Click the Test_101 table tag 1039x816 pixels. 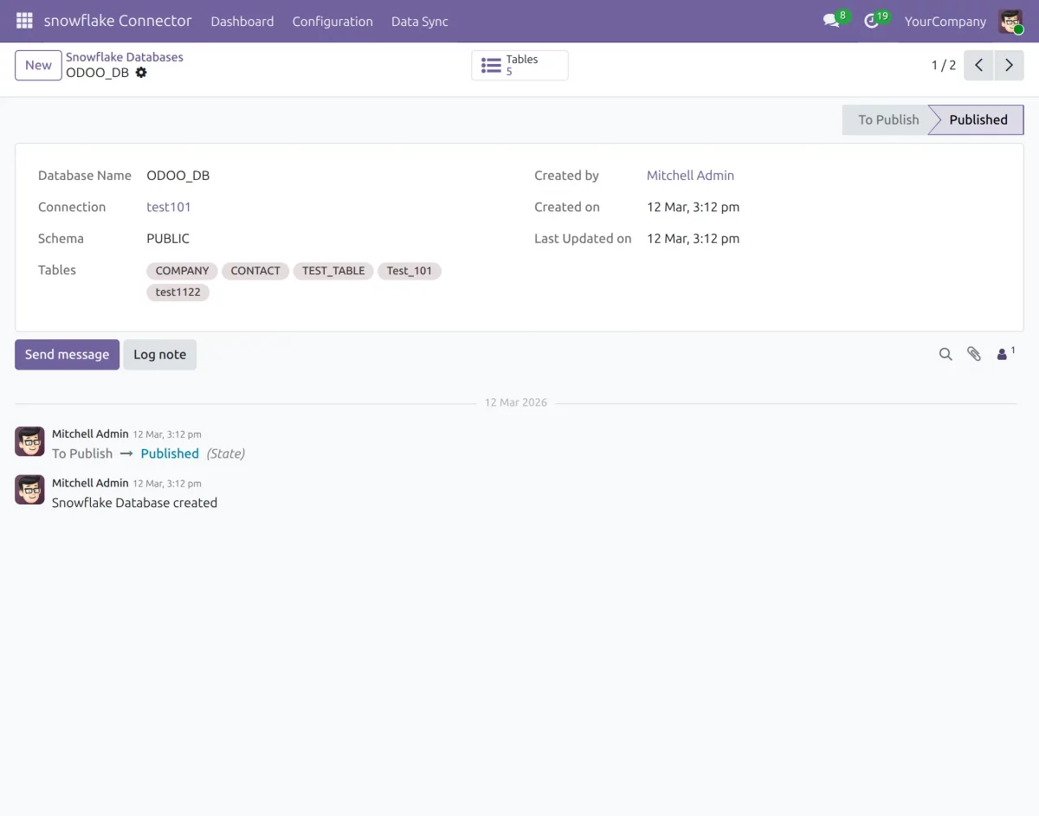click(410, 271)
